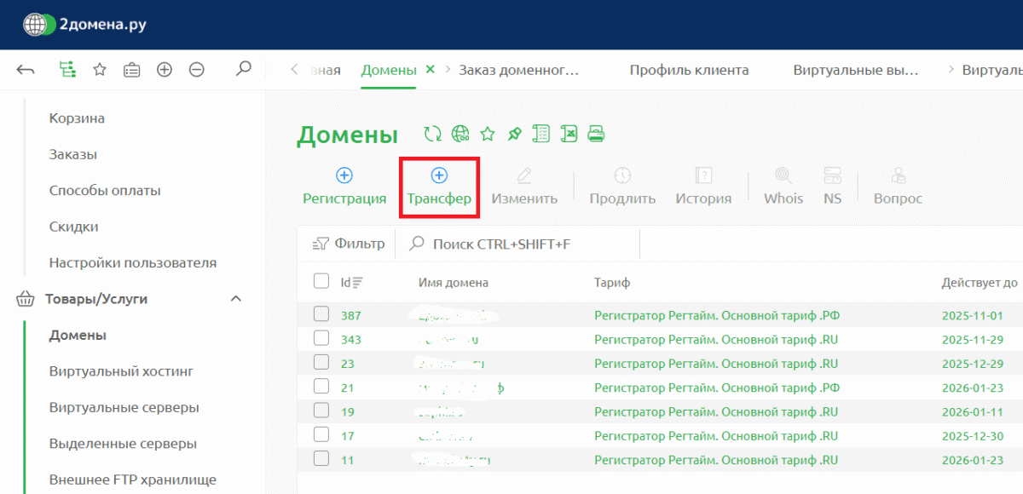This screenshot has height=494, width=1023.
Task: Click the minus circle collapse-all icon
Action: 197,70
